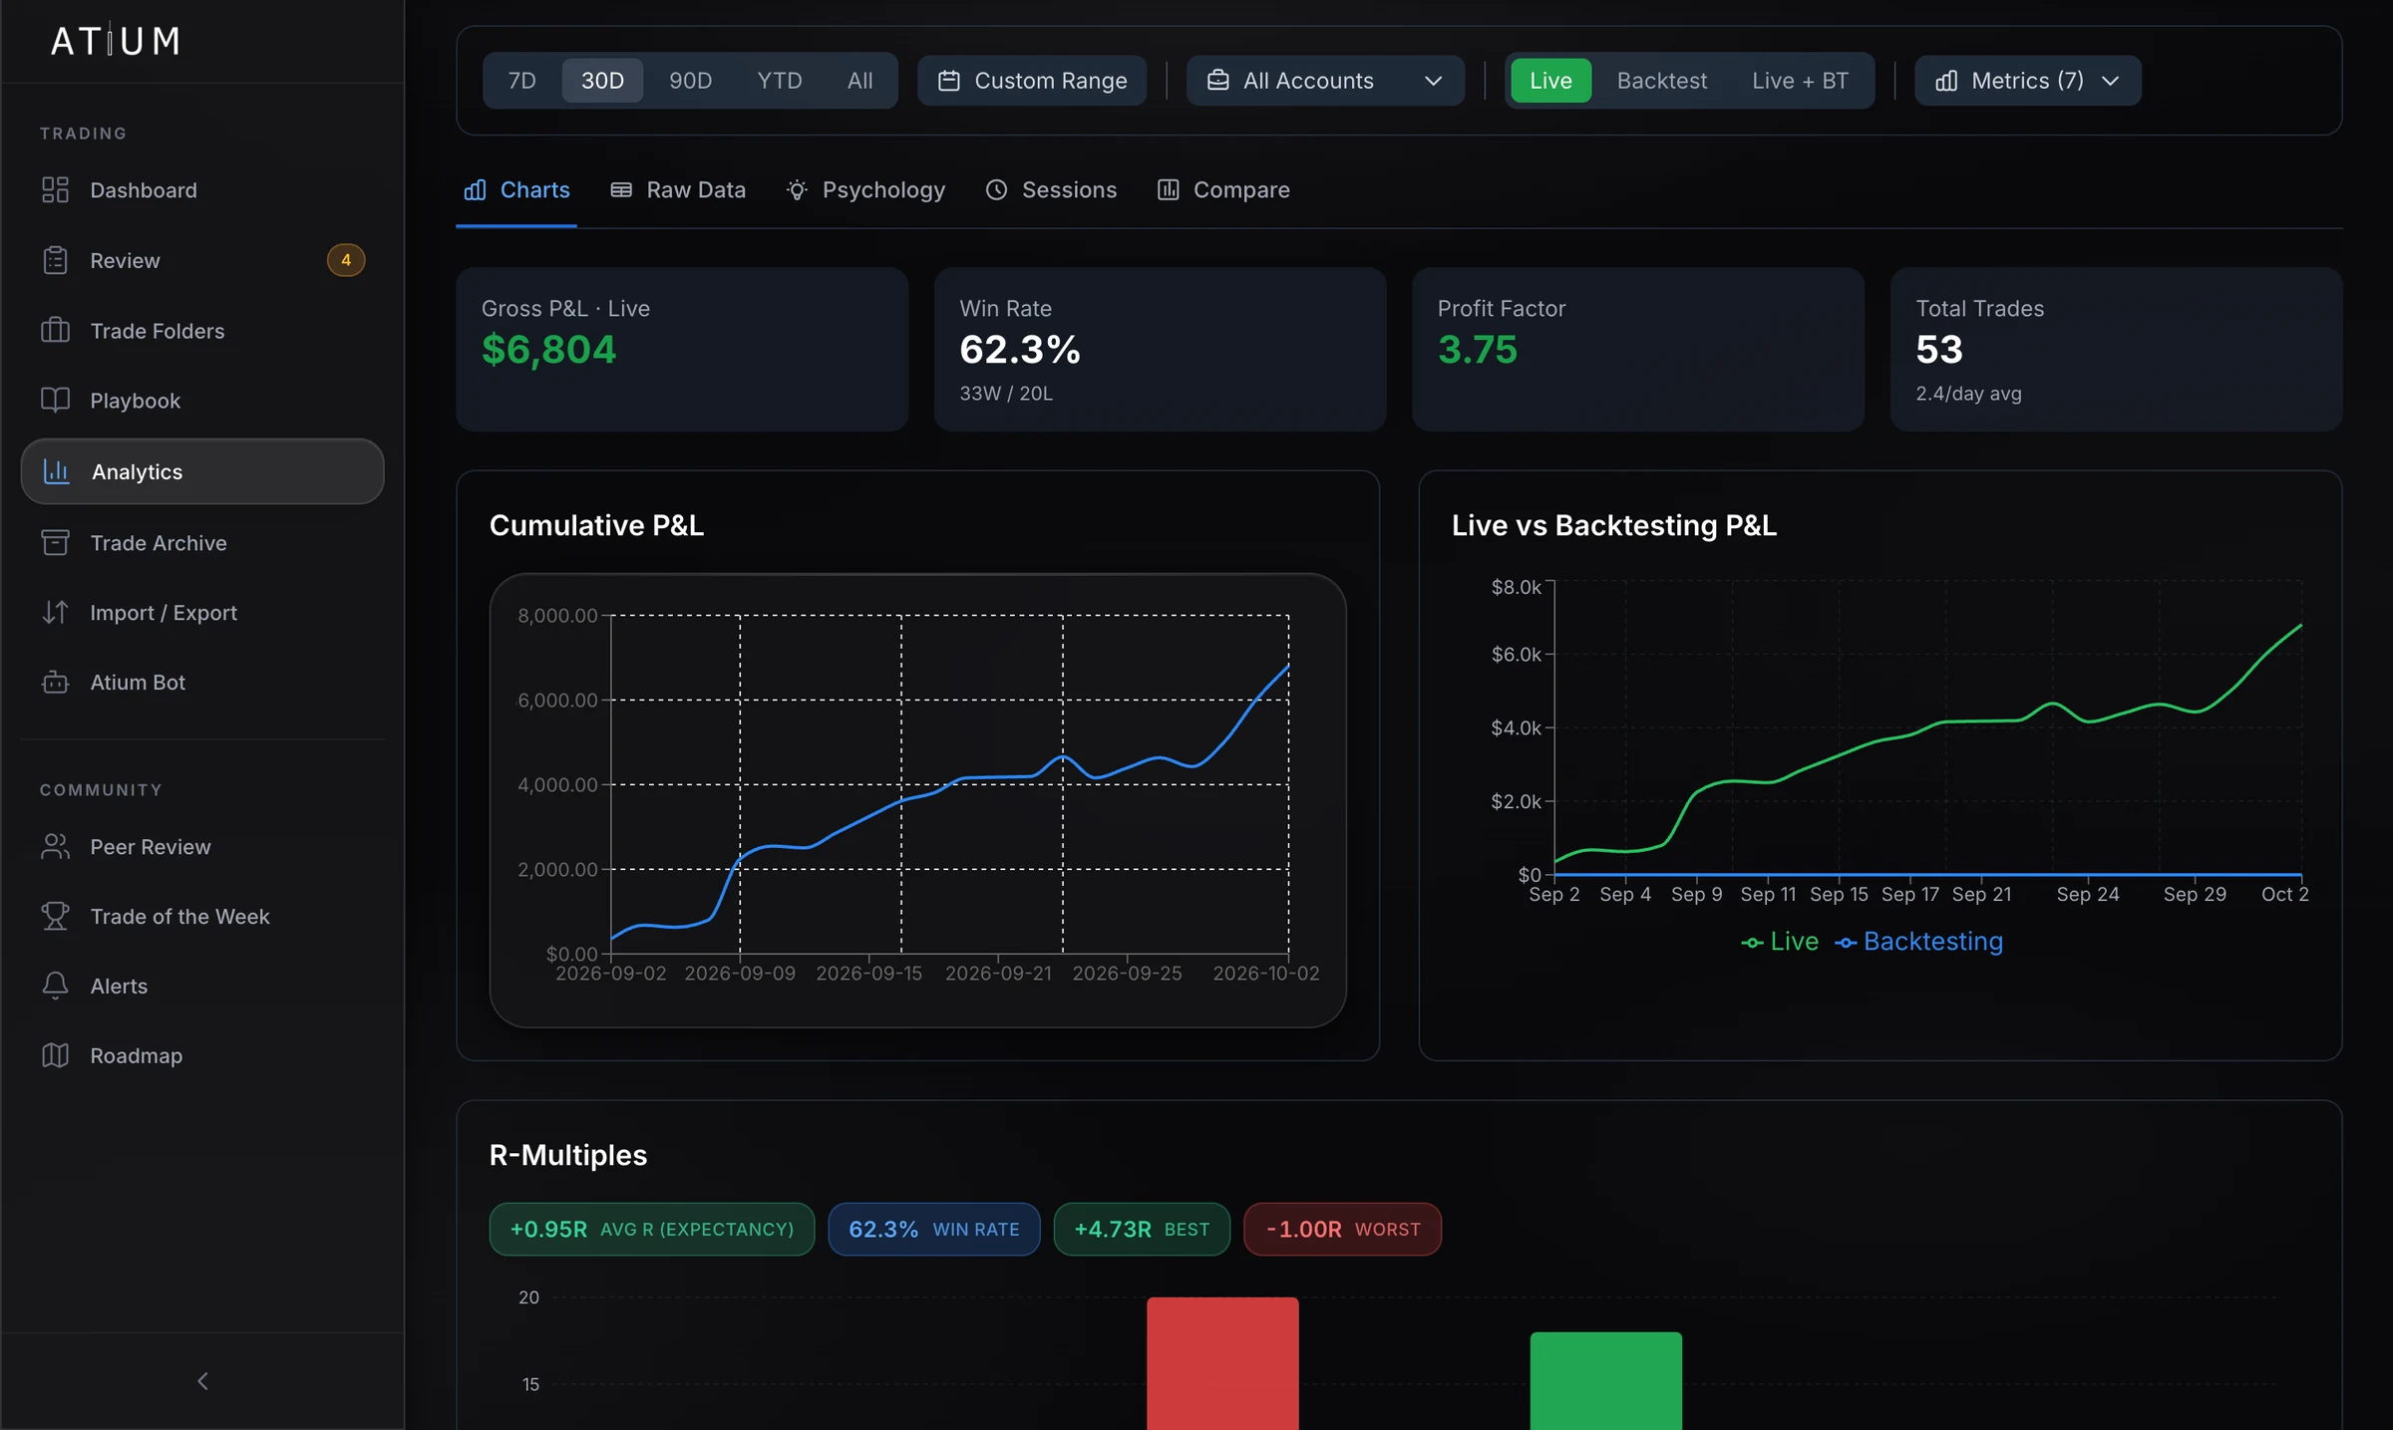Click the Review badge showing 4

pos(346,260)
